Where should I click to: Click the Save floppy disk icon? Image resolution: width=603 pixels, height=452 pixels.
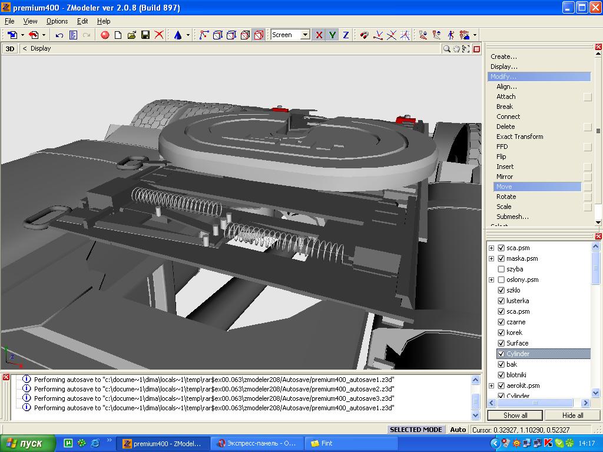(x=145, y=35)
